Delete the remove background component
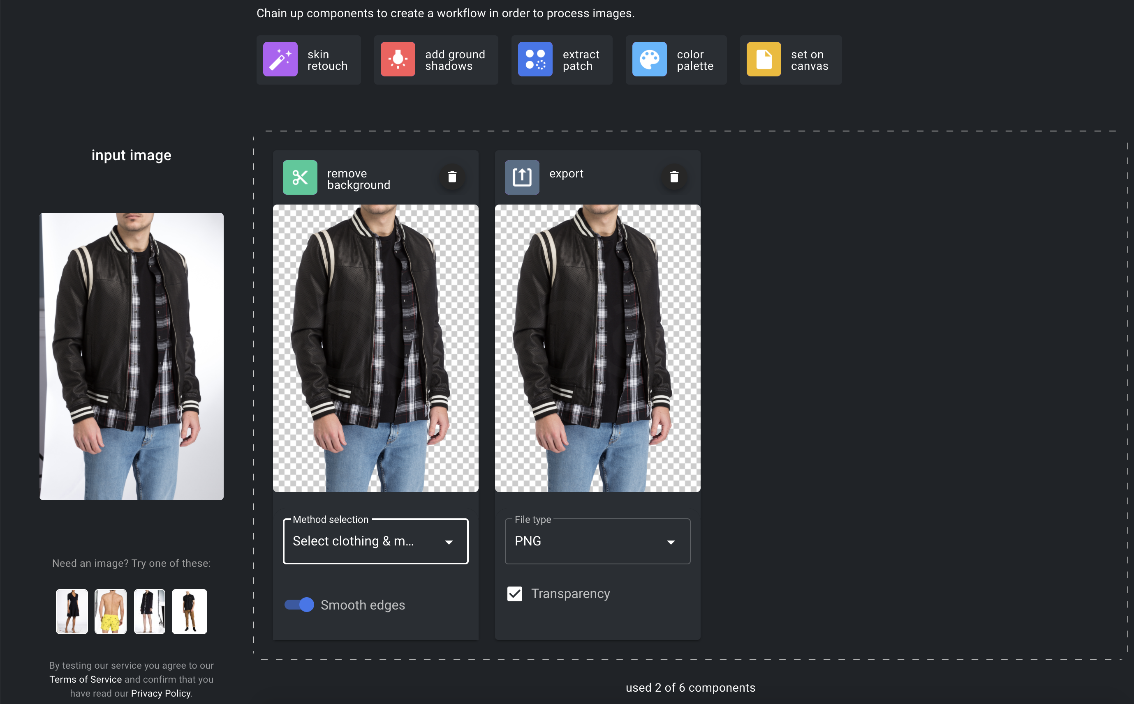 (x=451, y=177)
